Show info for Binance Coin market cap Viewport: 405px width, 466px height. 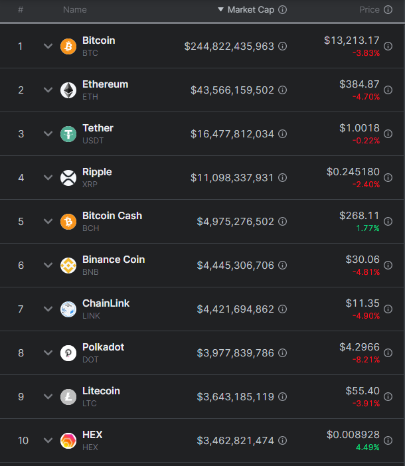click(x=283, y=266)
